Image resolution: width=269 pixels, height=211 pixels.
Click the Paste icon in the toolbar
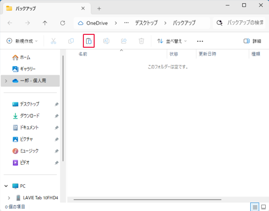[89, 41]
